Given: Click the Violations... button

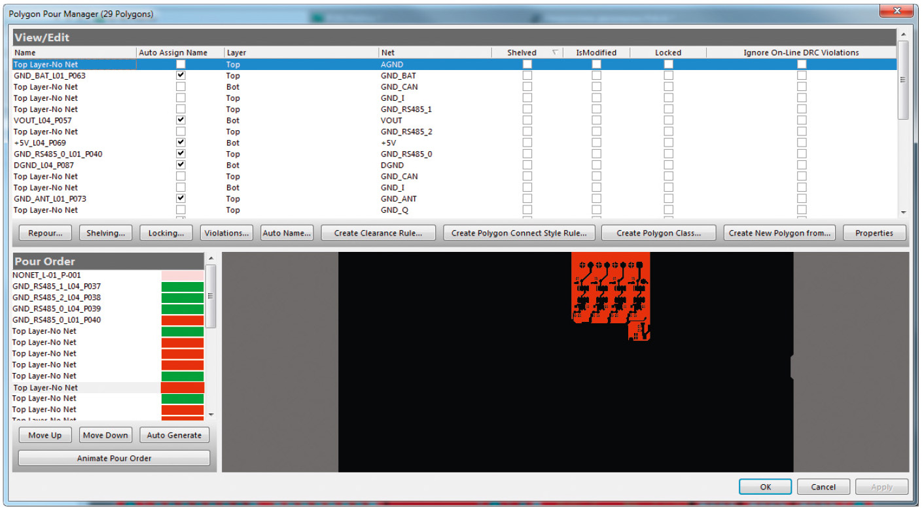Looking at the screenshot, I should click(x=226, y=233).
